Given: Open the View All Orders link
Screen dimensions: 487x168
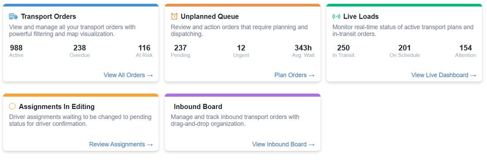Looking at the screenshot, I should point(128,75).
